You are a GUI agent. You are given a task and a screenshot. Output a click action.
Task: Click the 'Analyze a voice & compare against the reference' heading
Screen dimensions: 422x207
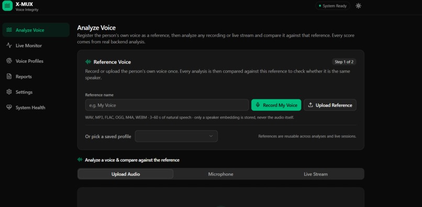132,160
